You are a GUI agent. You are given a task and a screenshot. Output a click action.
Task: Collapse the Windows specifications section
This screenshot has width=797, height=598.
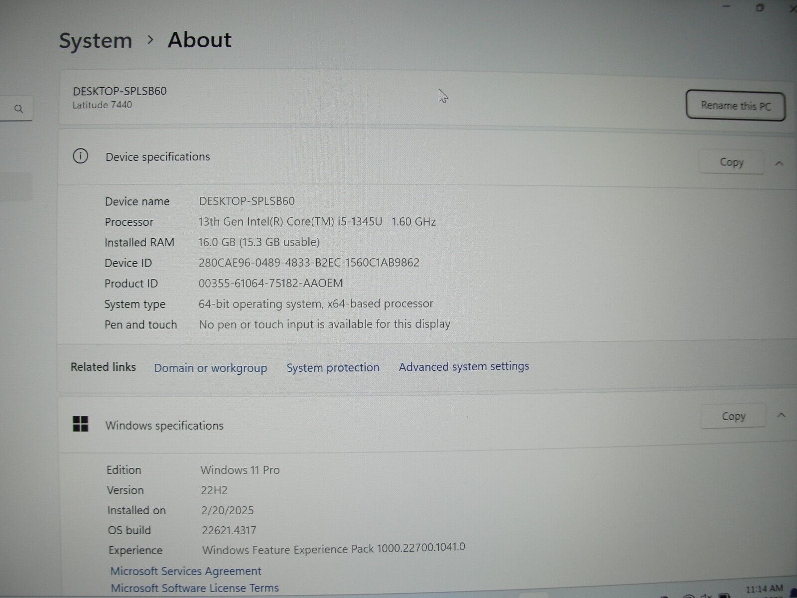click(x=781, y=415)
